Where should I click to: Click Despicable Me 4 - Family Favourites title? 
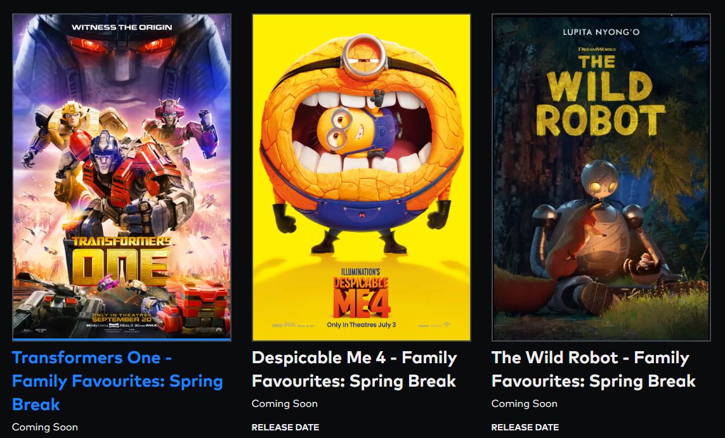(355, 369)
